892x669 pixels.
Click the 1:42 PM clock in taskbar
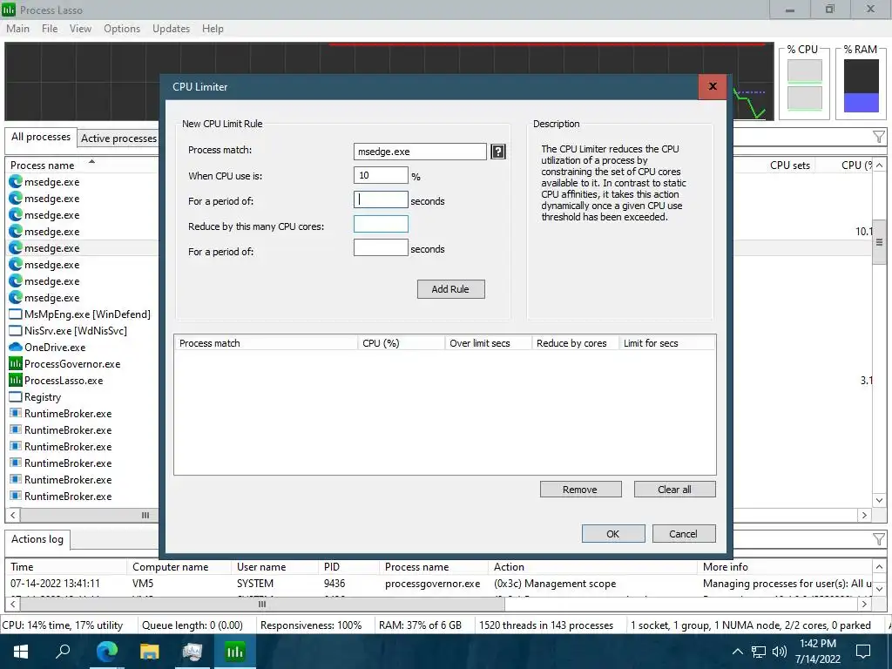tap(817, 644)
